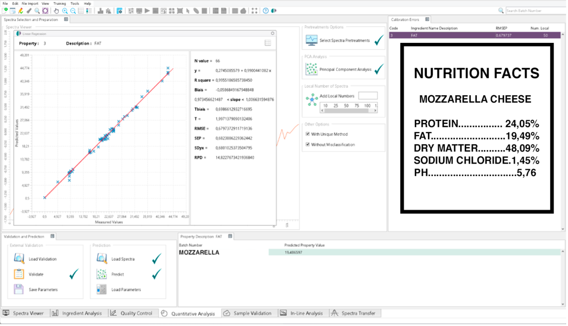Open the Tools menu

(x=75, y=4)
